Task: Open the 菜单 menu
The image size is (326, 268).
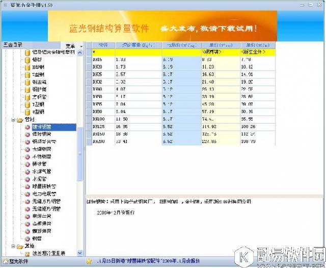Action: pos(70,46)
